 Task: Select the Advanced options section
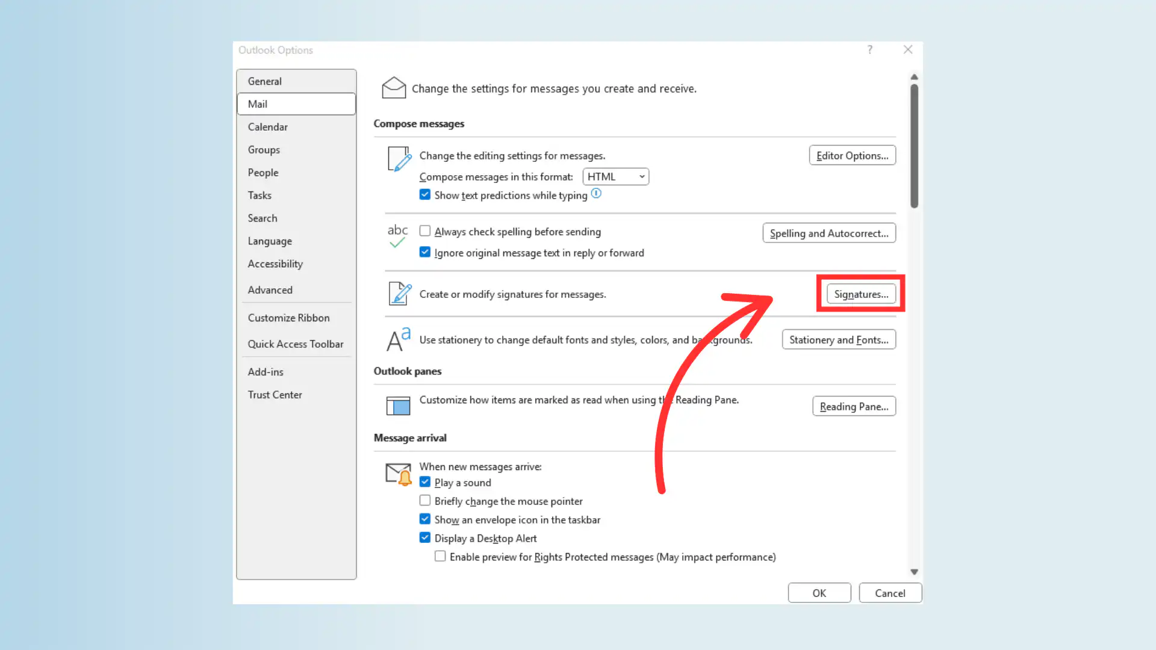[x=270, y=289]
